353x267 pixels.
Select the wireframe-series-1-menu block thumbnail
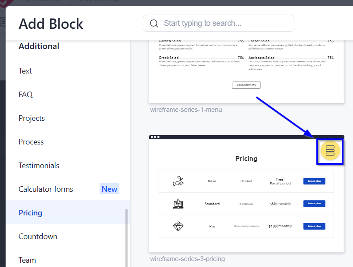(x=247, y=72)
